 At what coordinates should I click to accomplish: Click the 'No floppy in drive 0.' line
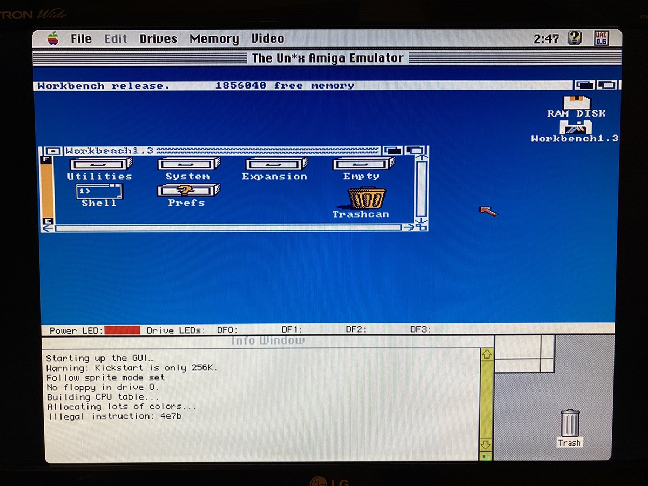tap(102, 387)
